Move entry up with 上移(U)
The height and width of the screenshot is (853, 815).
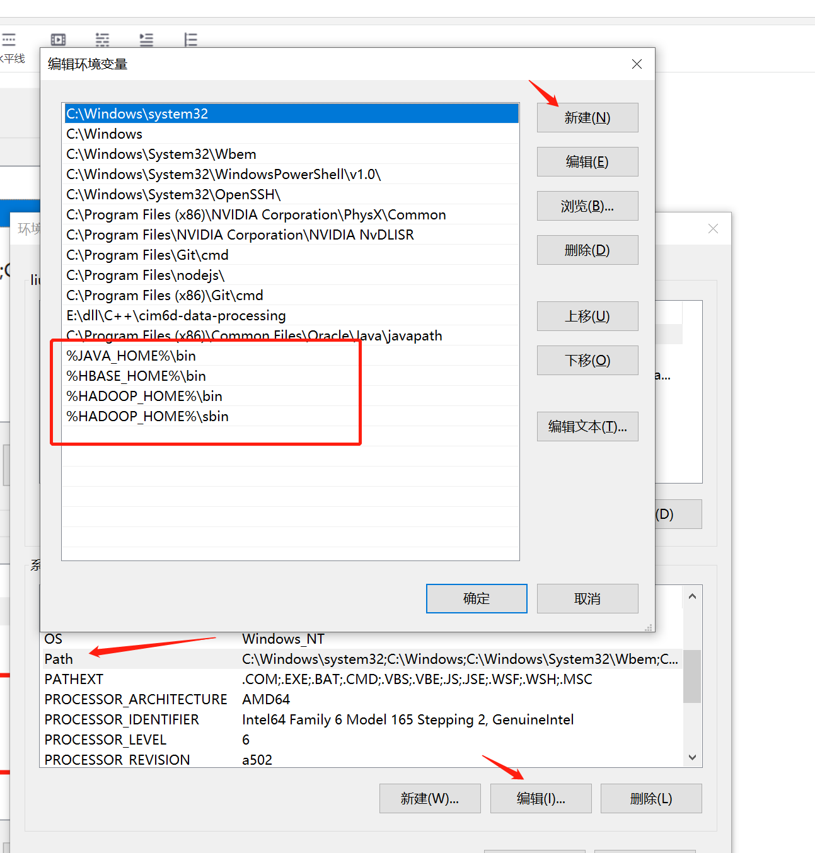coord(587,316)
